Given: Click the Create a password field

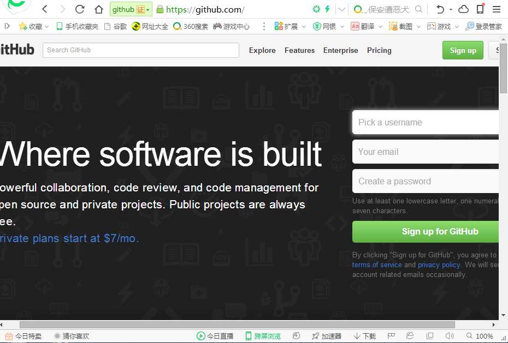Looking at the screenshot, I should 426,181.
